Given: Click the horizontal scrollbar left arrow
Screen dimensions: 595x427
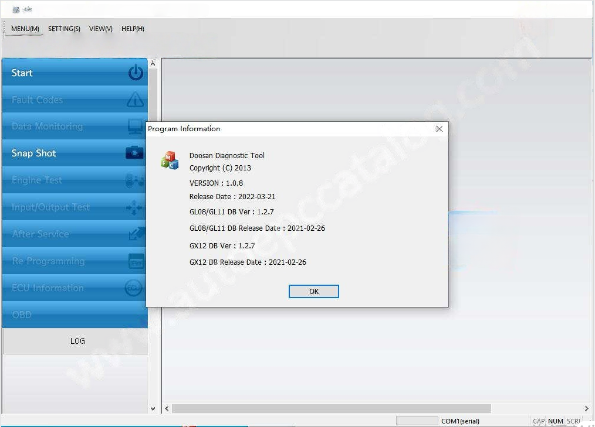Looking at the screenshot, I should [167, 409].
